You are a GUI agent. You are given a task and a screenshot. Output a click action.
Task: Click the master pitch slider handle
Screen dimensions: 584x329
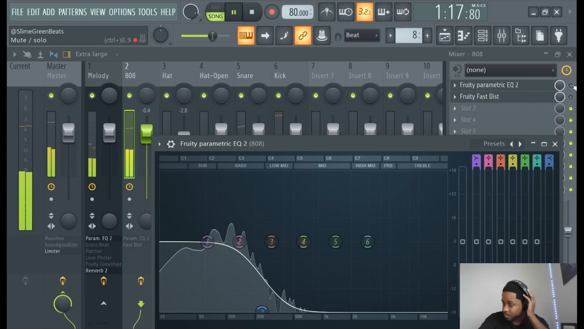pos(212,36)
